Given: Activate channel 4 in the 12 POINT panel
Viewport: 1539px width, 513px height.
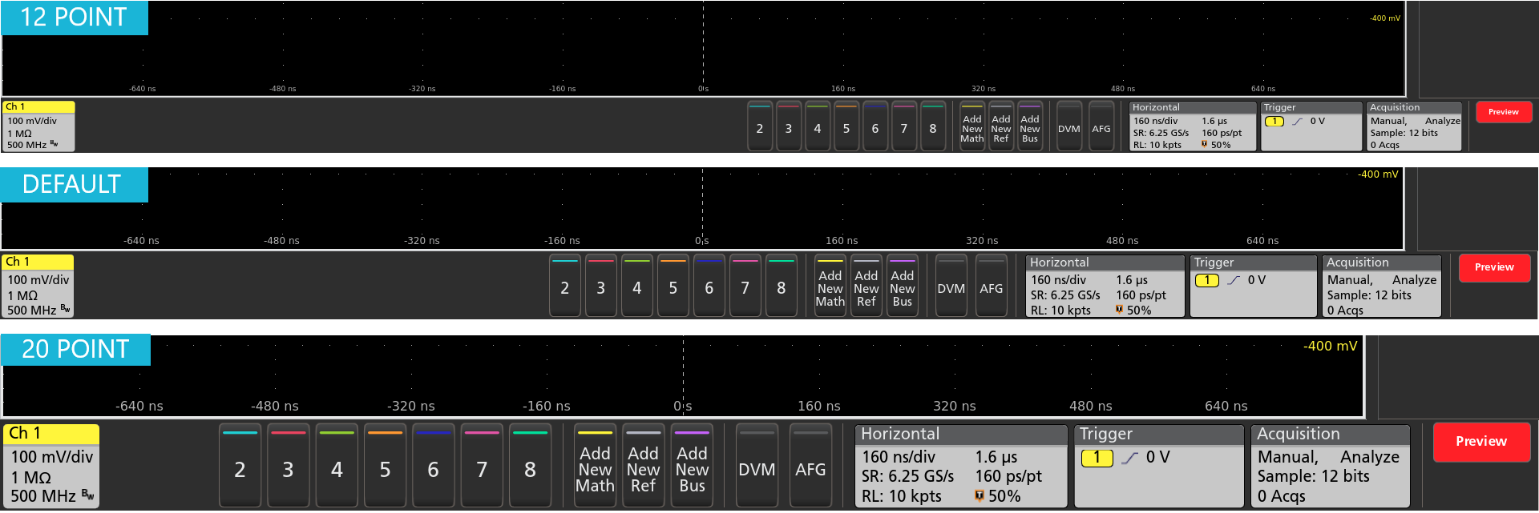Looking at the screenshot, I should [x=818, y=126].
